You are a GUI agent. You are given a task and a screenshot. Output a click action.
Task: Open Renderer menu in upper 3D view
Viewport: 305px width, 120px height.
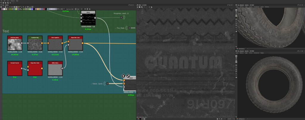click(267, 7)
